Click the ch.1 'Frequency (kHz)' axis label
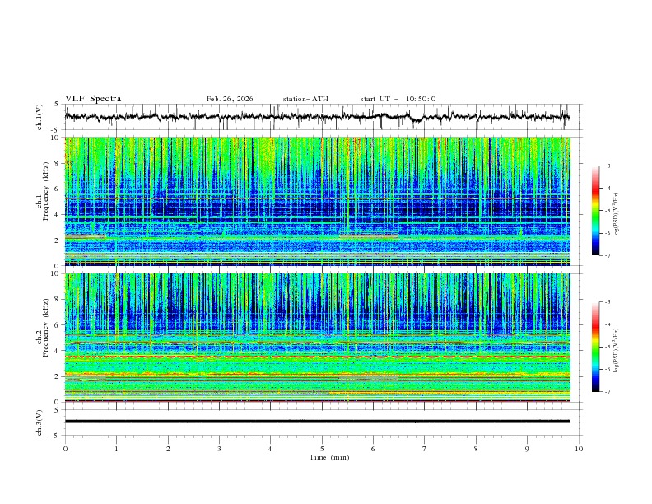This screenshot has height=504, width=652. pyautogui.click(x=46, y=192)
